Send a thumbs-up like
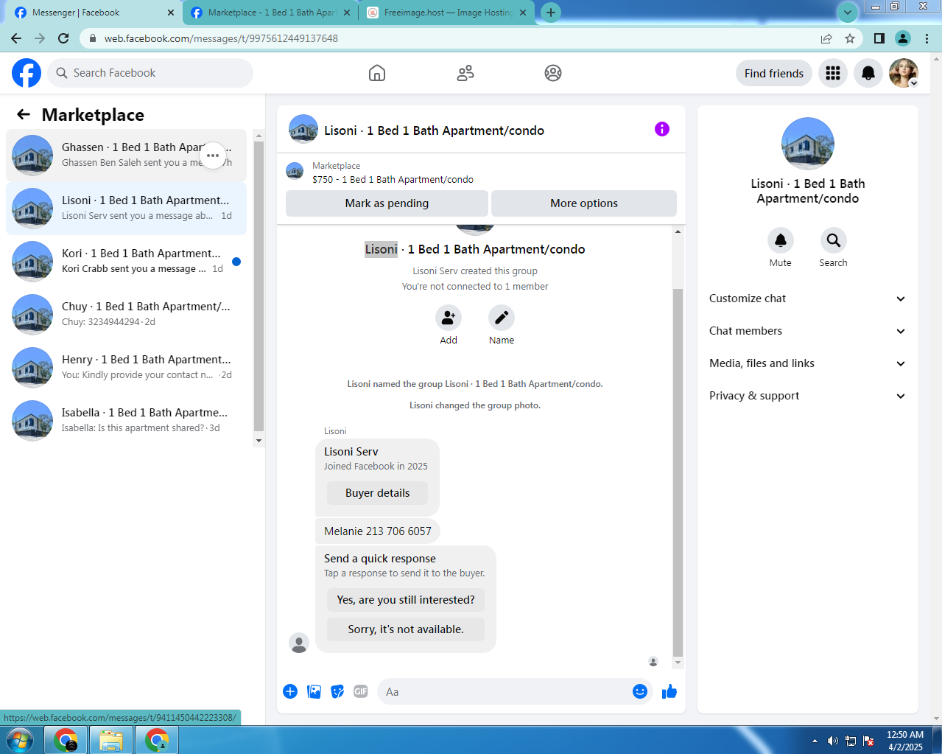This screenshot has height=754, width=942. pyautogui.click(x=669, y=691)
